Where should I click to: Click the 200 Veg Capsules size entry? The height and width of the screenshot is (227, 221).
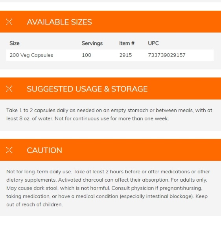(31, 55)
